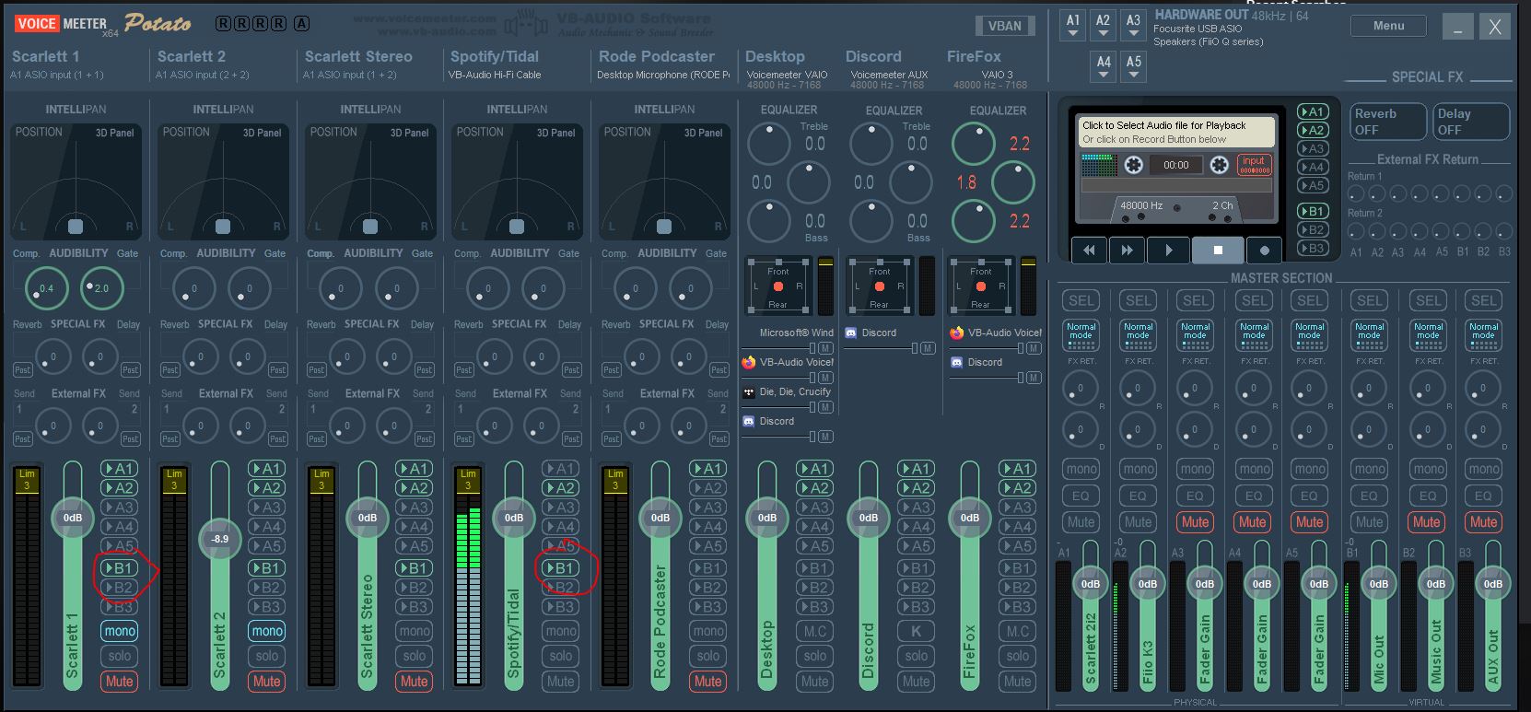Click the Firefox icon in the Desktop strip app list
The height and width of the screenshot is (712, 1531).
(749, 363)
